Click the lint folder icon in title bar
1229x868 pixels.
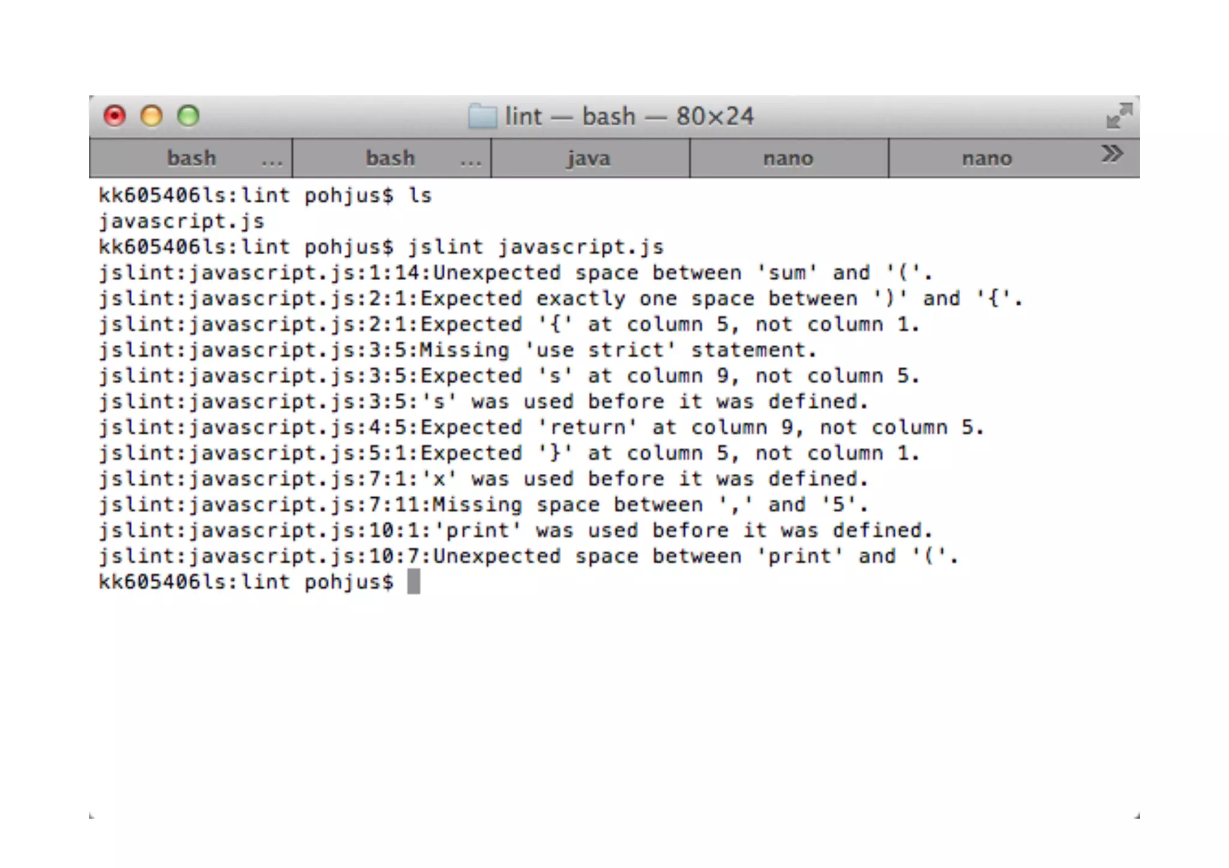[482, 116]
